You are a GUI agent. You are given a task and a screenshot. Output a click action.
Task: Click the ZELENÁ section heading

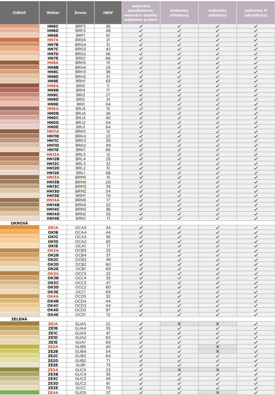(20, 319)
